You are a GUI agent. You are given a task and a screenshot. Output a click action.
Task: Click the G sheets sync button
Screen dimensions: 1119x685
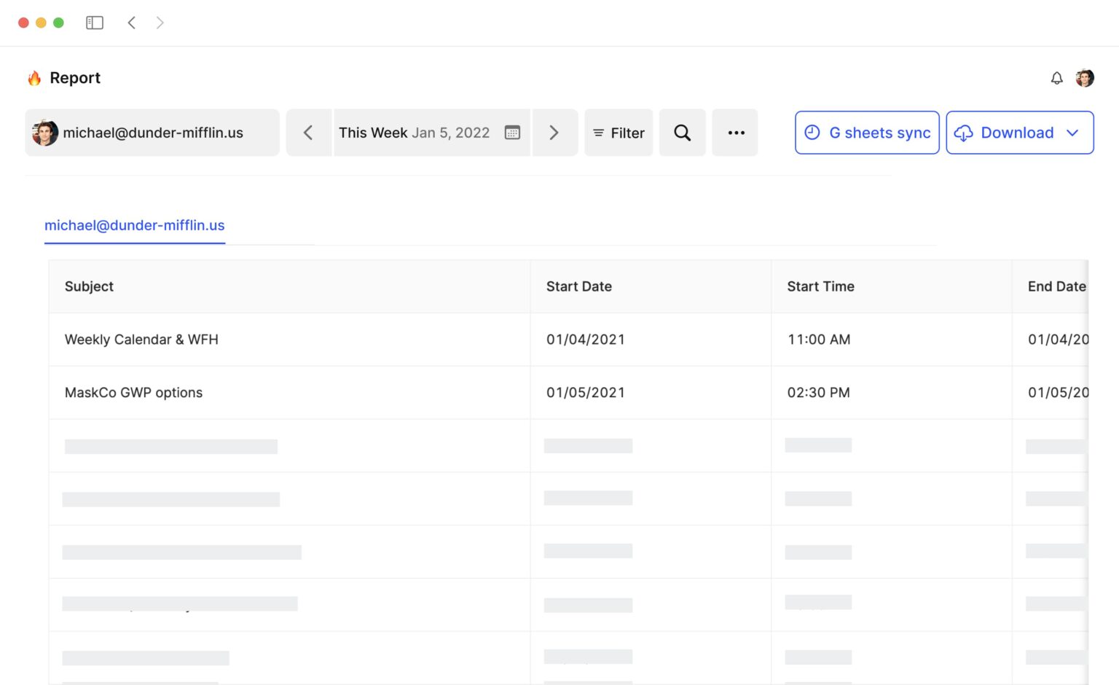point(866,133)
